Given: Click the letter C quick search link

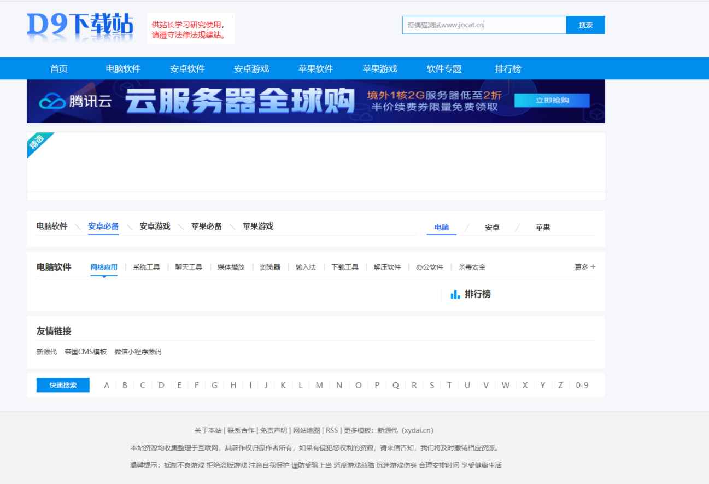Looking at the screenshot, I should tap(142, 385).
